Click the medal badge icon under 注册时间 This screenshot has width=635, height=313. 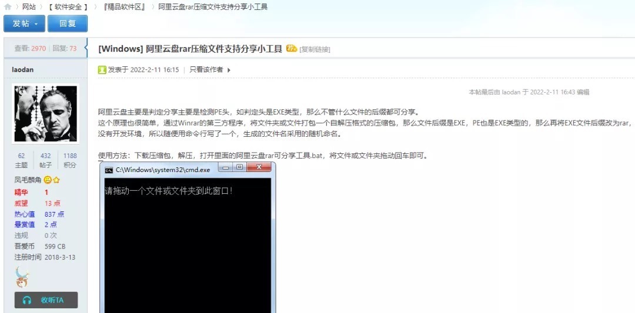(x=22, y=277)
